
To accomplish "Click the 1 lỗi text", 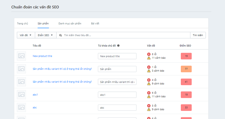I will click(x=154, y=67).
